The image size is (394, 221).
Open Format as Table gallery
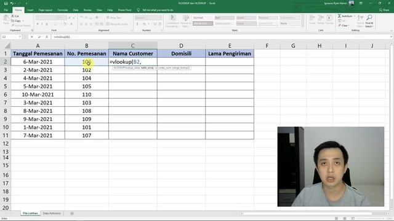(186, 21)
